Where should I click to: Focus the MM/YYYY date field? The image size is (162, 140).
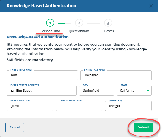click(128, 106)
